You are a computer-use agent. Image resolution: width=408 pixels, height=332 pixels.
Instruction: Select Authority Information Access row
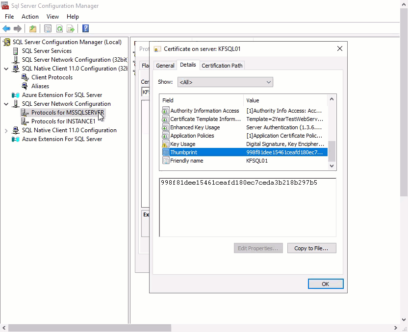coord(245,111)
